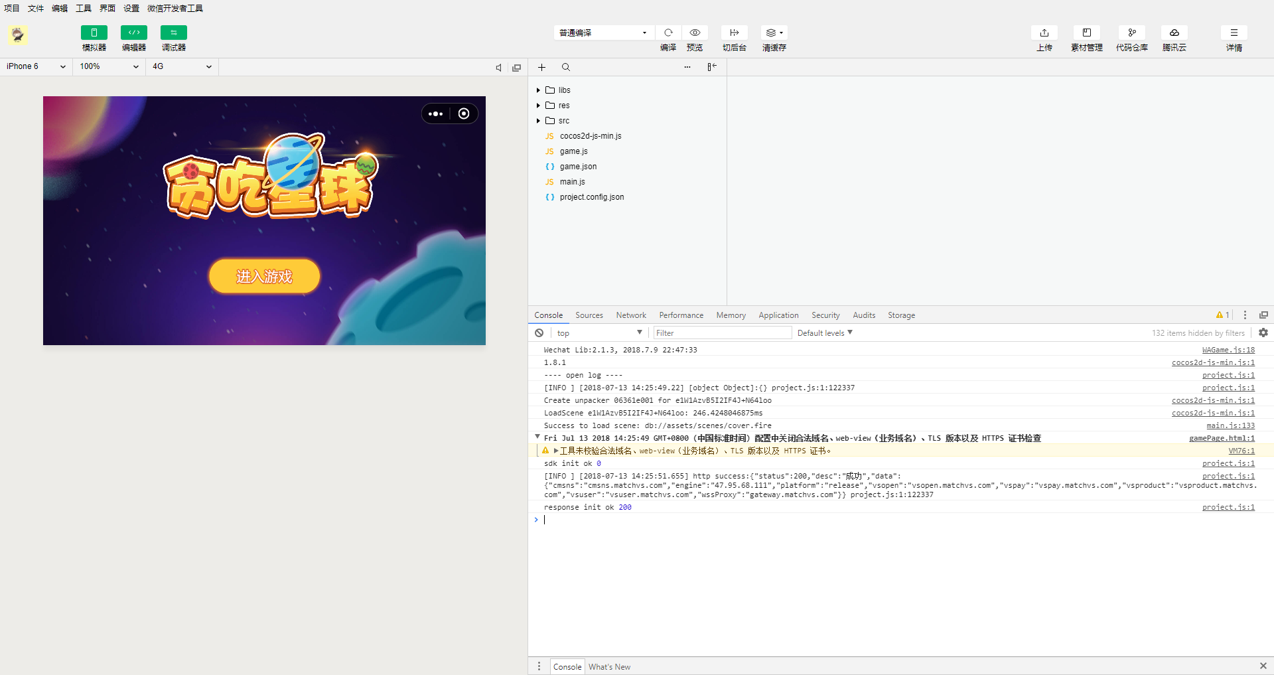This screenshot has height=675, width=1274.
Task: Collapse the file tree panel icon
Action: pos(712,67)
